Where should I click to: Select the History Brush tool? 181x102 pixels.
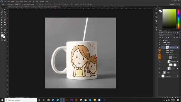pos(5,20)
